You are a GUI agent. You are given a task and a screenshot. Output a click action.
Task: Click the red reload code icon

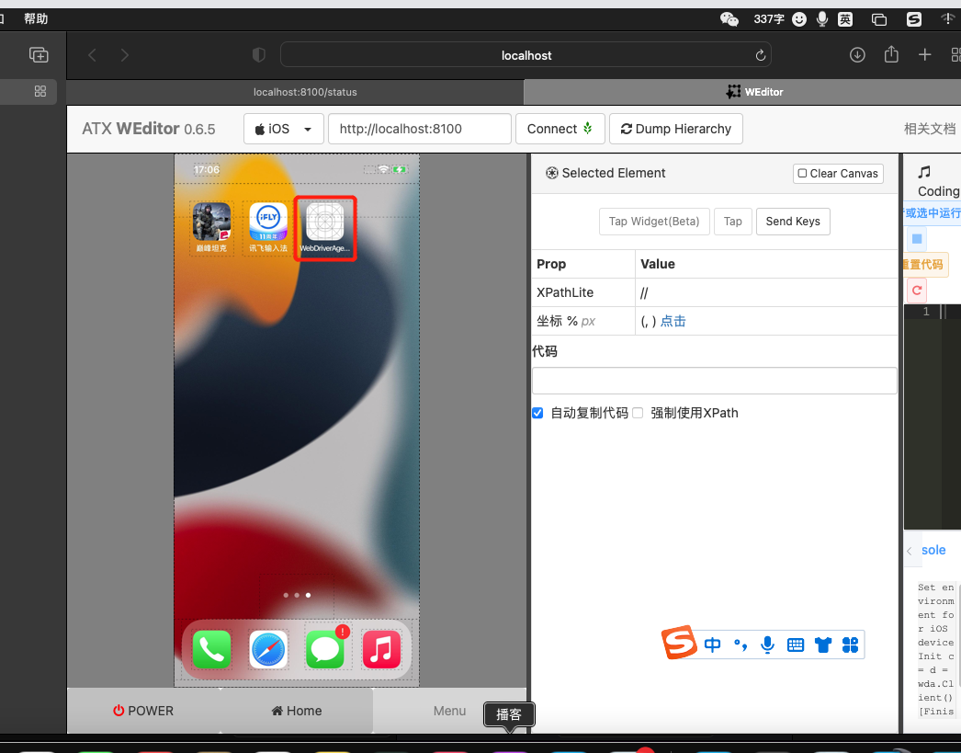click(x=916, y=290)
